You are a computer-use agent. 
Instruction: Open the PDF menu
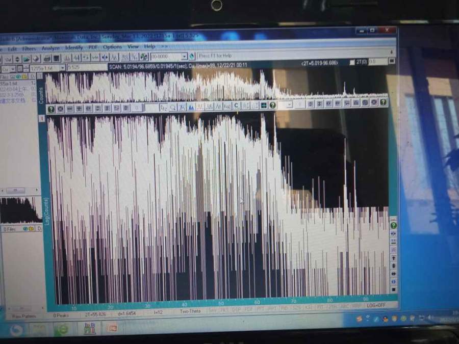[x=93, y=47]
